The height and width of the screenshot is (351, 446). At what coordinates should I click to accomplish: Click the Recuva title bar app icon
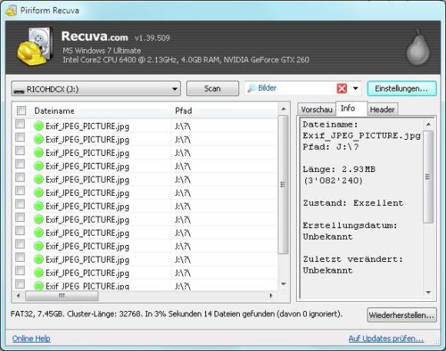tap(11, 11)
